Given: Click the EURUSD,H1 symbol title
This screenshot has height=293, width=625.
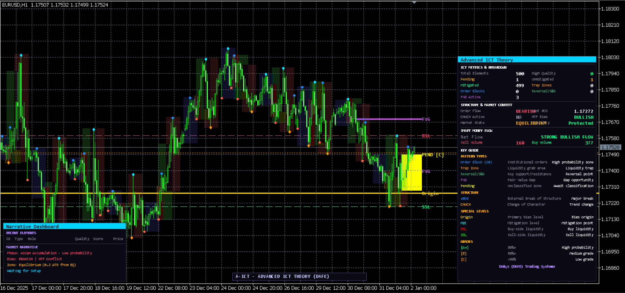Looking at the screenshot, I should [15, 5].
